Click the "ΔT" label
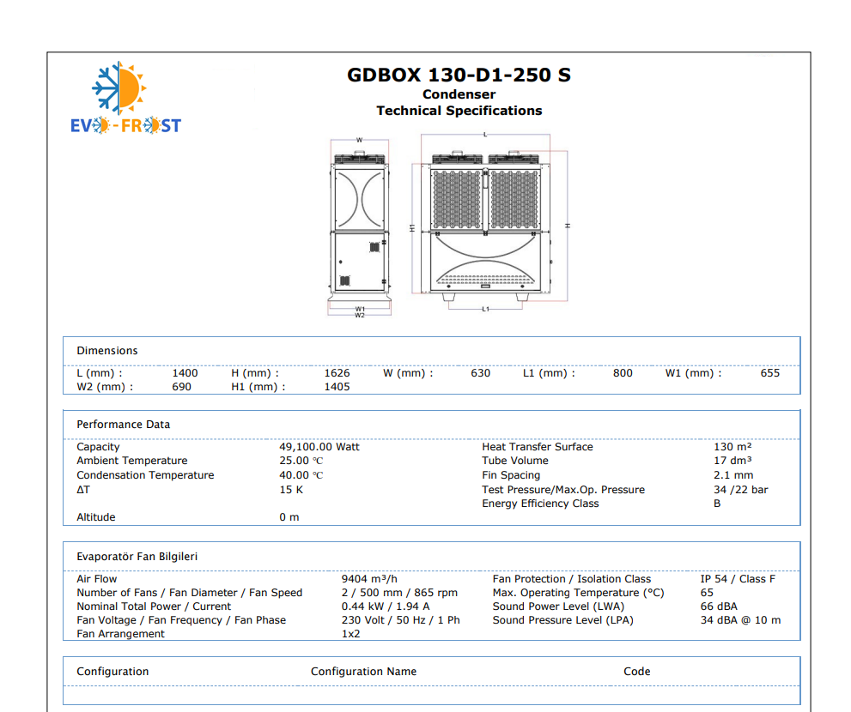 (83, 490)
